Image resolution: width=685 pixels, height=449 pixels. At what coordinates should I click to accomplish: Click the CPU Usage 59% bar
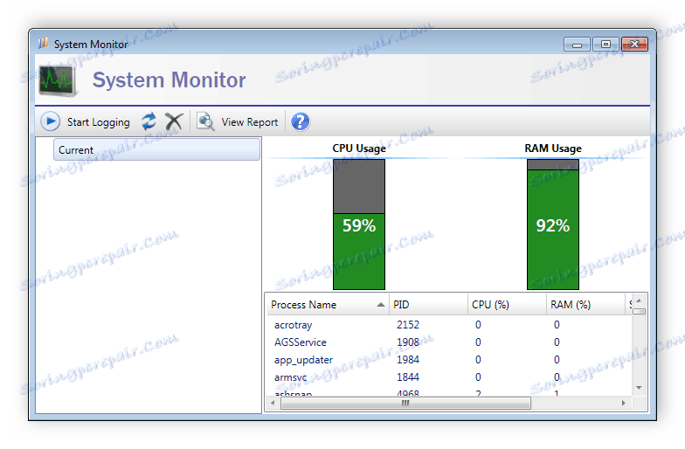359,224
